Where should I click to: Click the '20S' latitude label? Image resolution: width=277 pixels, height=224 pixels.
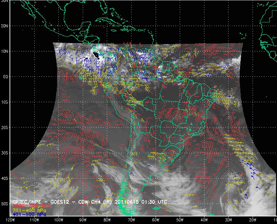pyautogui.click(x=5, y=127)
